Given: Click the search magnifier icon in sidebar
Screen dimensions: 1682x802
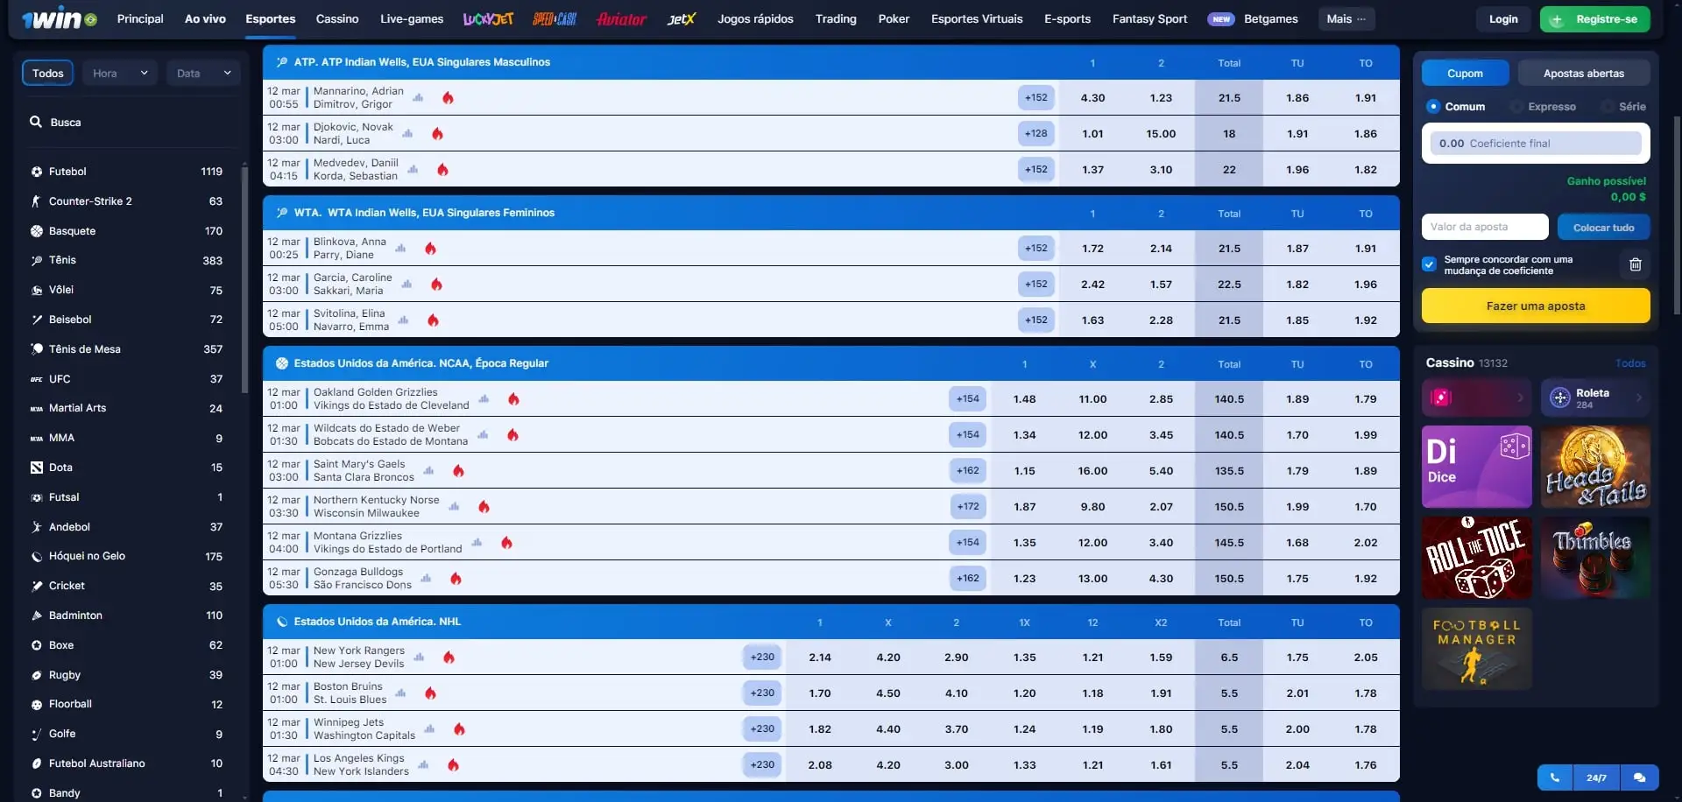Looking at the screenshot, I should 36,123.
